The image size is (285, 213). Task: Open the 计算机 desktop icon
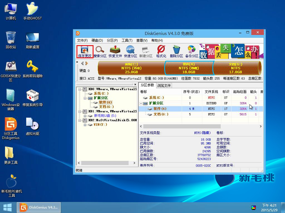click(11, 11)
